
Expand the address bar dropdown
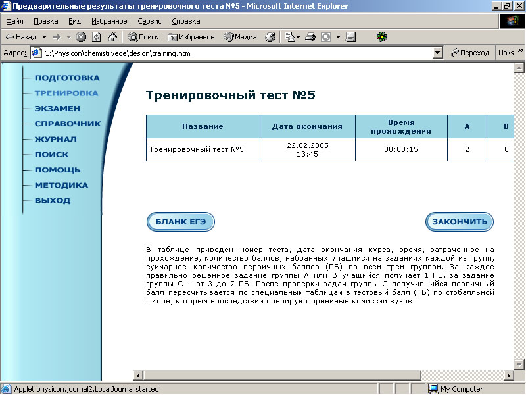(437, 53)
